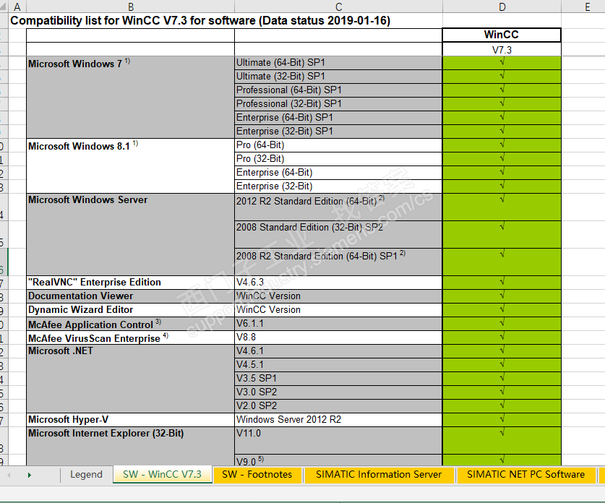Select the 2008 R2 Standard Edition SP1 cell
This screenshot has width=605, height=503.
[338, 262]
